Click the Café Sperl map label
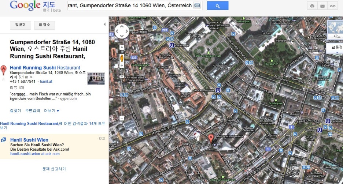Image resolution: width=343 pixels, height=184 pixels. coord(206,145)
